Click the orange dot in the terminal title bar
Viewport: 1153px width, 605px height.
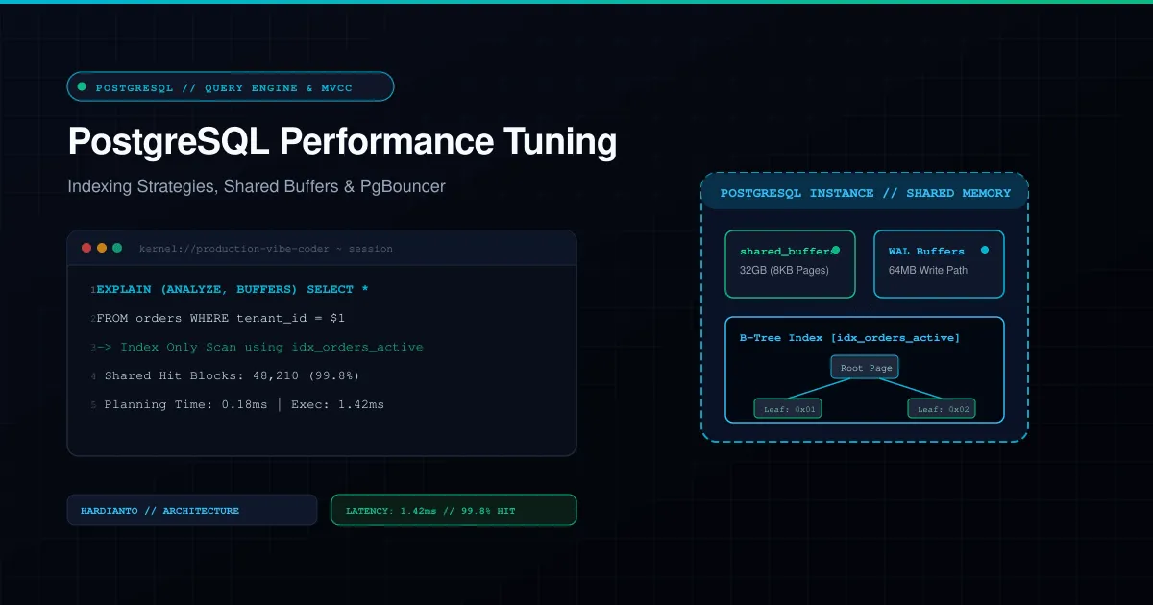(102, 248)
